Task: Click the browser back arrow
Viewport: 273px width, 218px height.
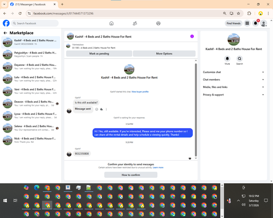Action: [x=5, y=13]
